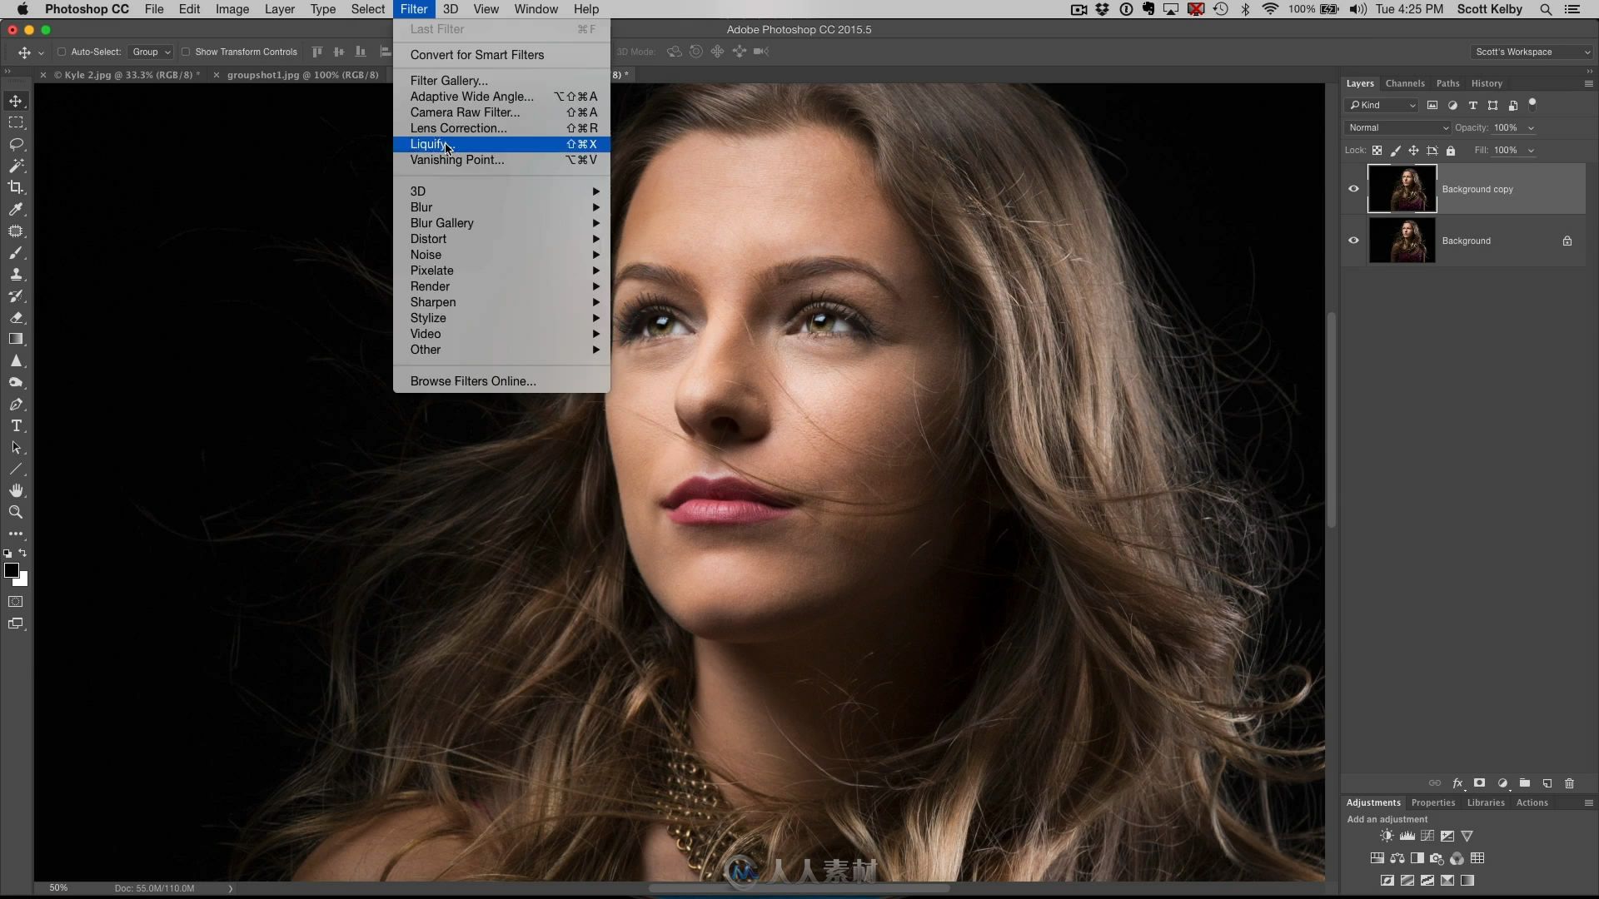Open Scott's Workspace dropdown

[x=1532, y=52]
